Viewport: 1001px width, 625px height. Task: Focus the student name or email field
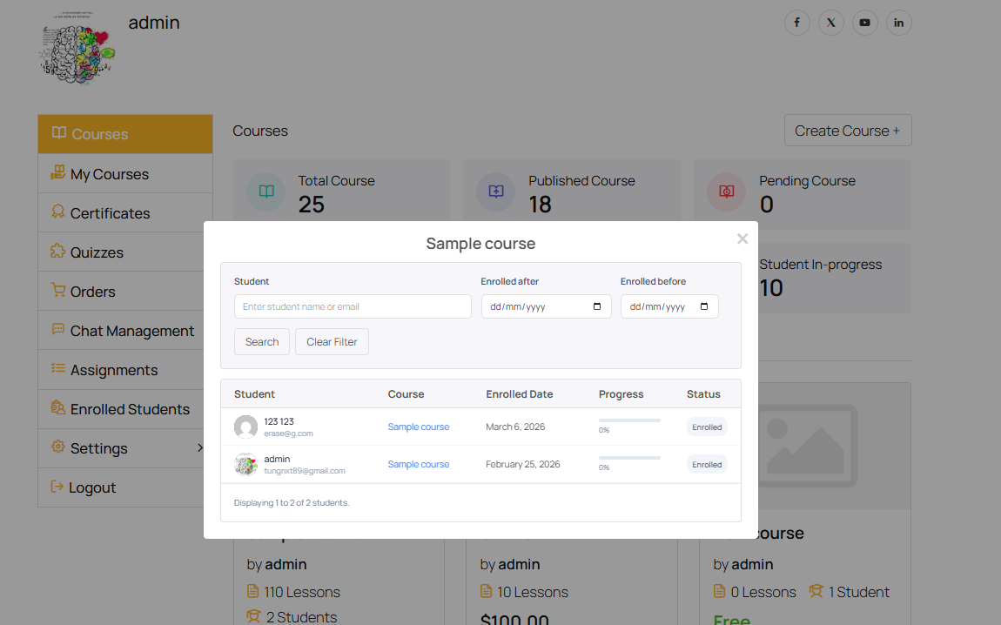(x=353, y=306)
